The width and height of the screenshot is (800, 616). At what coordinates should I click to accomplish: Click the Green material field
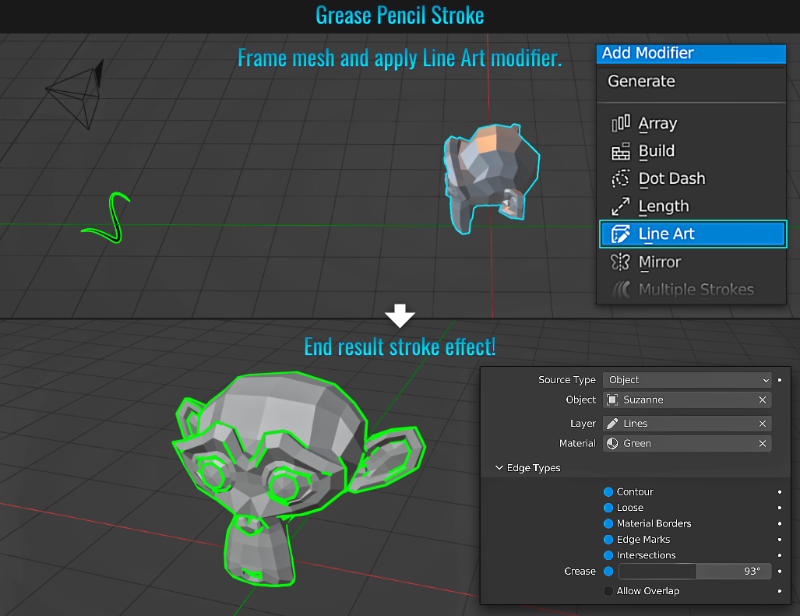(x=687, y=444)
